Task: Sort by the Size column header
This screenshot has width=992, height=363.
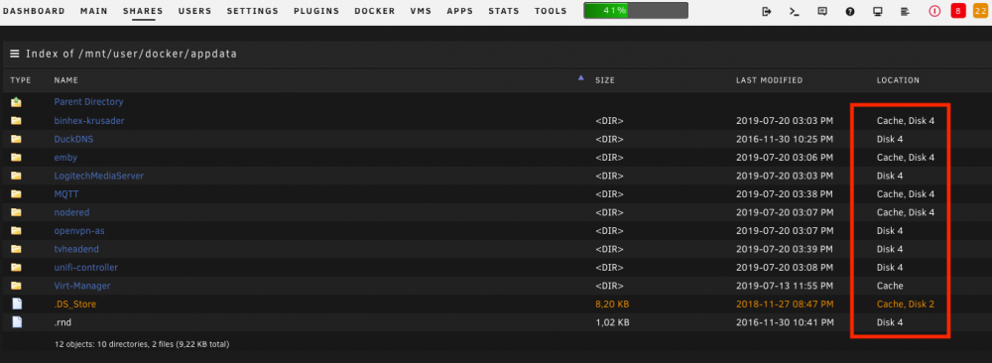Action: 605,80
